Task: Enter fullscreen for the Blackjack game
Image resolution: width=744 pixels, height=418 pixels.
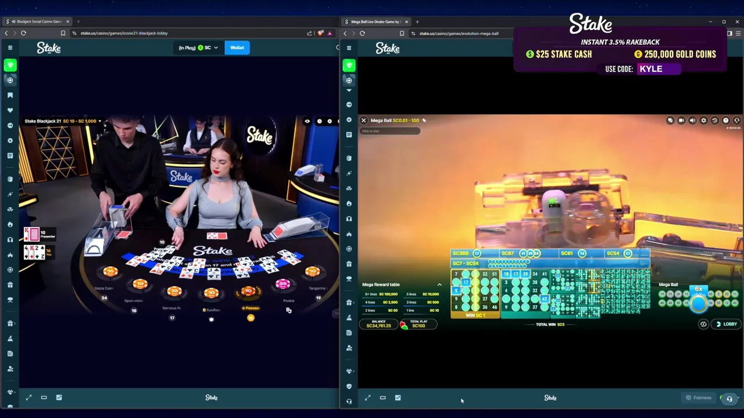Action: tap(28, 398)
